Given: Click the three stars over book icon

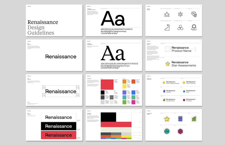Looking at the screenshot, I should 167,14.
